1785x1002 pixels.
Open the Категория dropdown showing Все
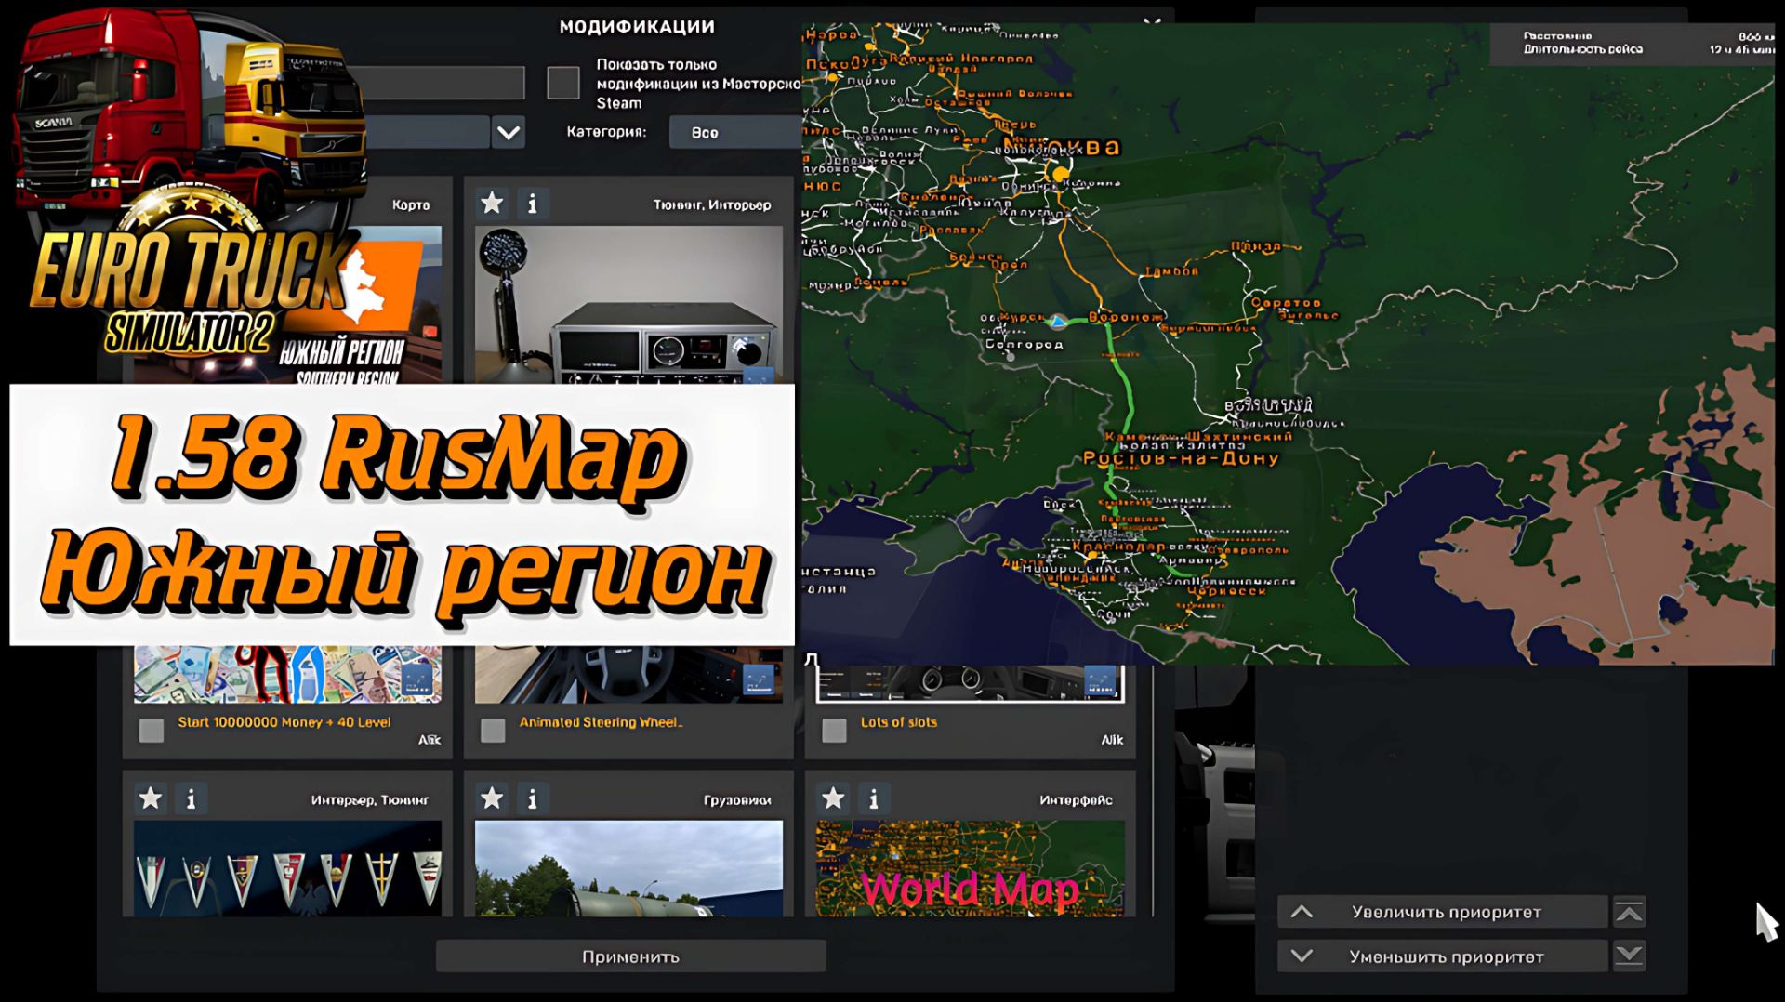pyautogui.click(x=734, y=132)
